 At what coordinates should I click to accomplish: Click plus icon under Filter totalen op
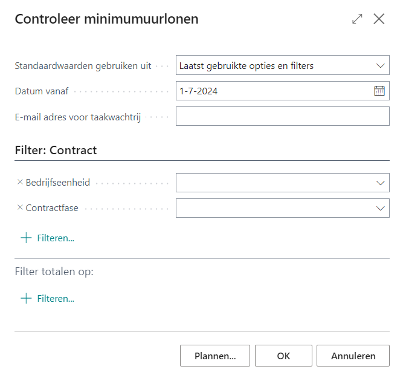26,298
